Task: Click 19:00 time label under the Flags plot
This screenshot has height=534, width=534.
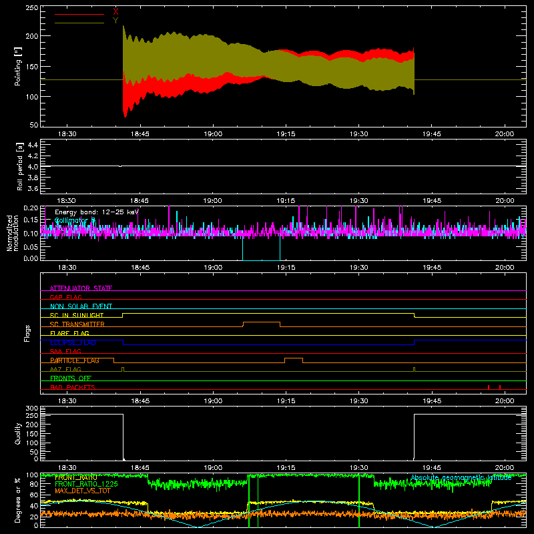Action: coord(213,401)
